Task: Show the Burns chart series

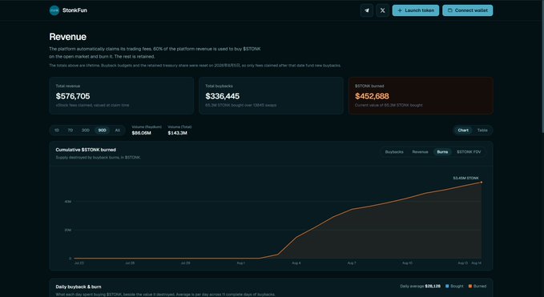Action: coord(442,152)
